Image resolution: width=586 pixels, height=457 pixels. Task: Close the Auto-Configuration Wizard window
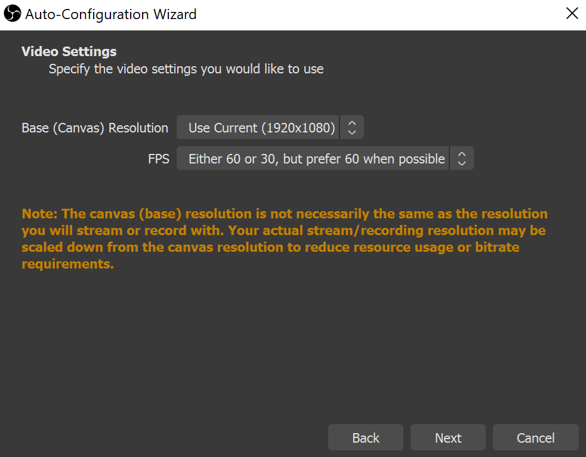(x=572, y=14)
